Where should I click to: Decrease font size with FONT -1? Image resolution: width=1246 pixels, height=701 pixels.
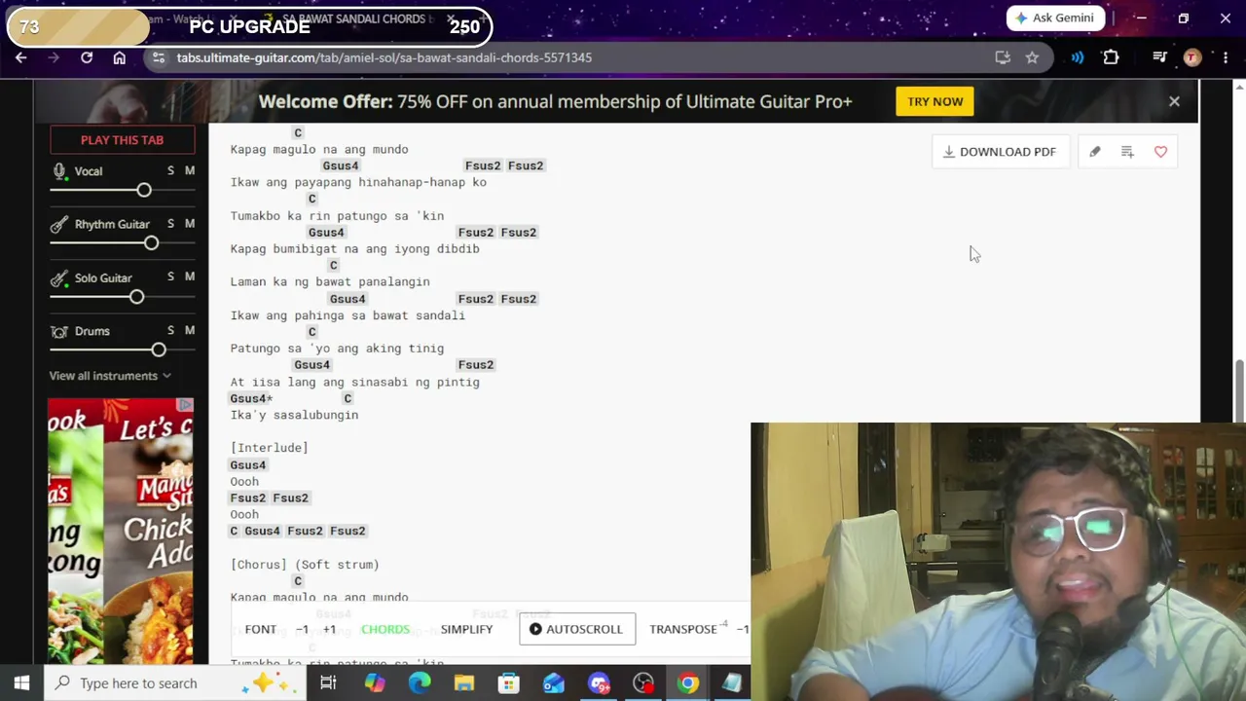click(302, 629)
